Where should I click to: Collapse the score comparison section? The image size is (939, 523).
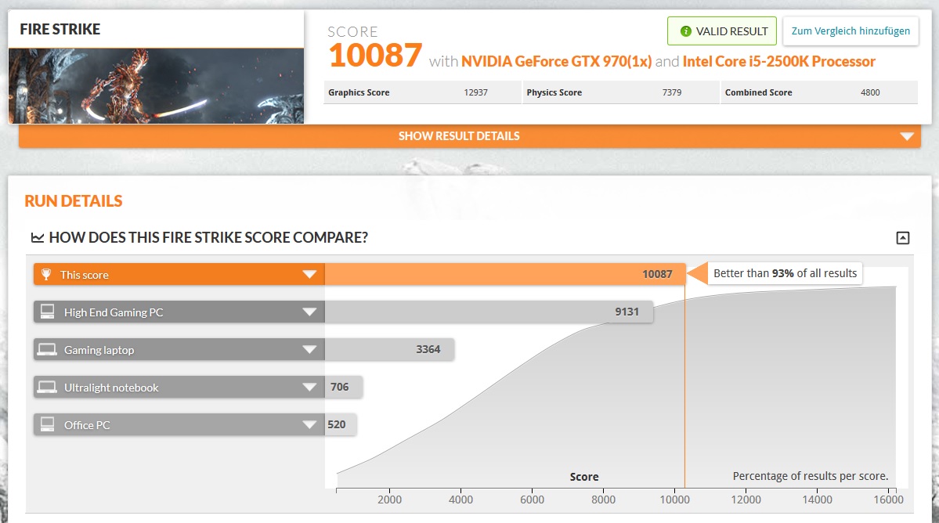(x=902, y=237)
